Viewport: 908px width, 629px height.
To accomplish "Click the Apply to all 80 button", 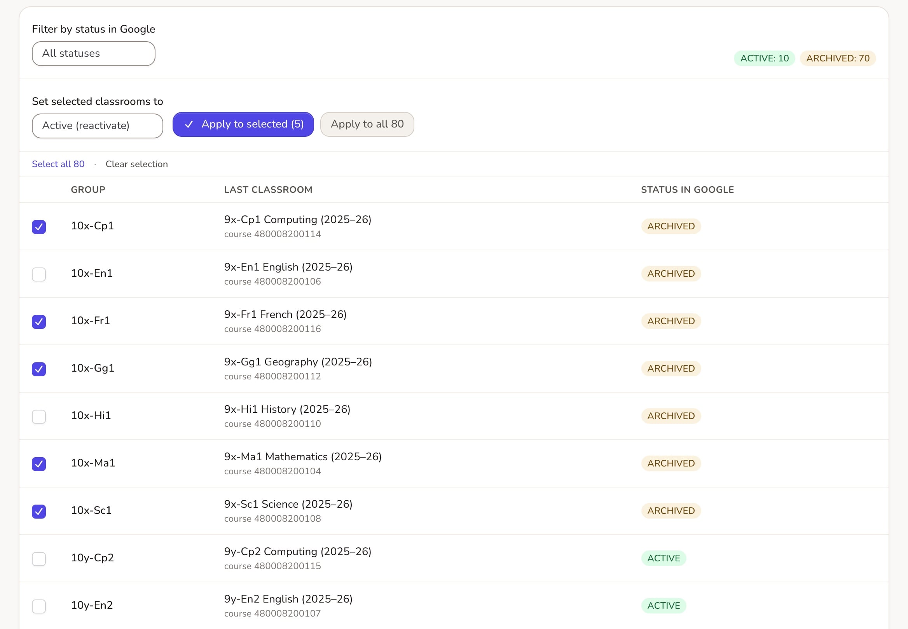I will pos(367,124).
